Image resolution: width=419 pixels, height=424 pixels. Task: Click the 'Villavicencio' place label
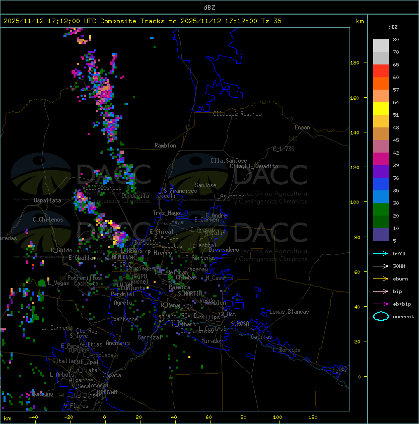click(102, 188)
